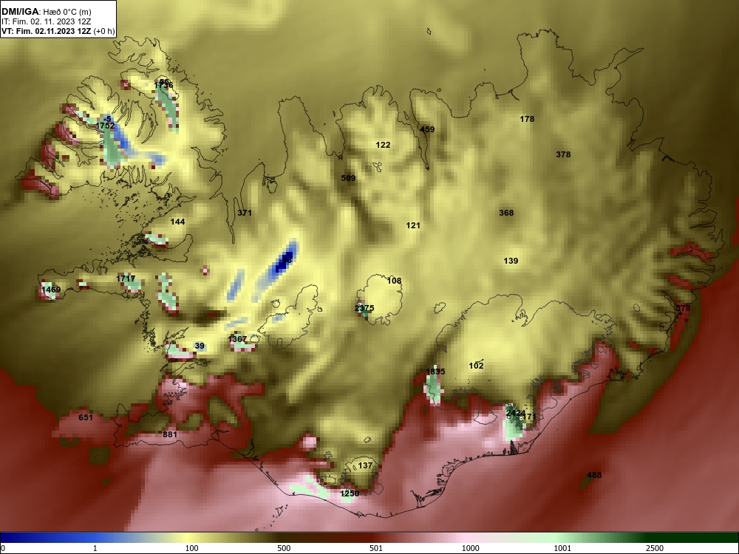739x554 pixels.
Task: Select the 459 map value
Action: [x=427, y=129]
